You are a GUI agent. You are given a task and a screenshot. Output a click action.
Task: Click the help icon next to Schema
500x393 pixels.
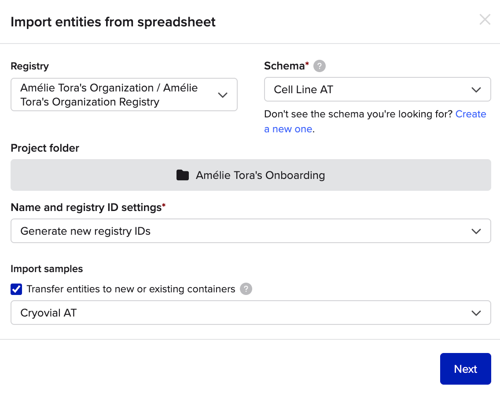pos(320,66)
